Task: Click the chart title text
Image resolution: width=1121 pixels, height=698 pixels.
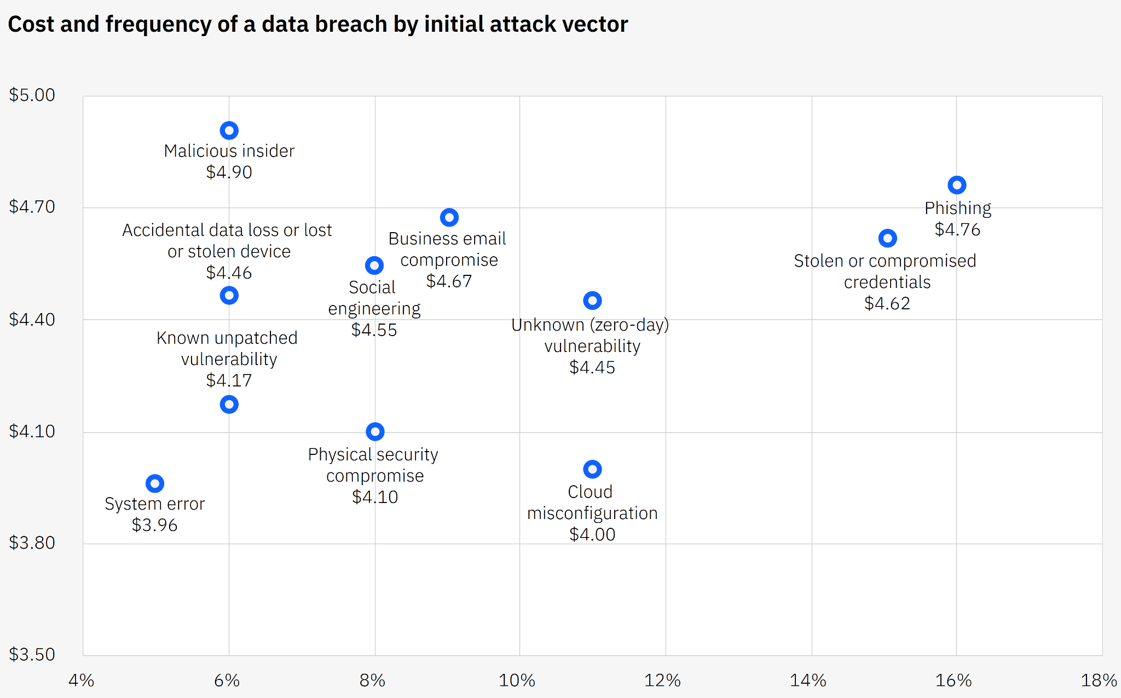Action: tap(317, 25)
